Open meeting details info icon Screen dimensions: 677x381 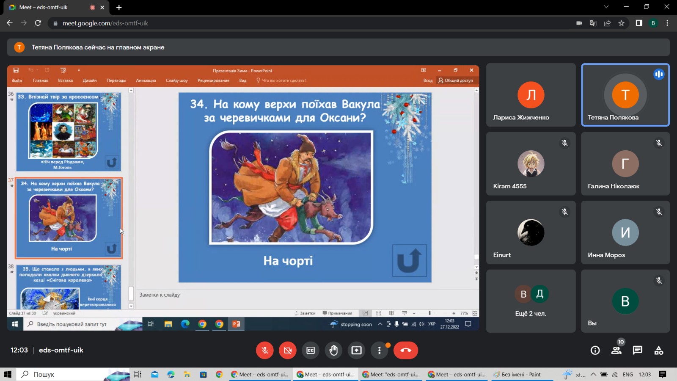pyautogui.click(x=595, y=350)
